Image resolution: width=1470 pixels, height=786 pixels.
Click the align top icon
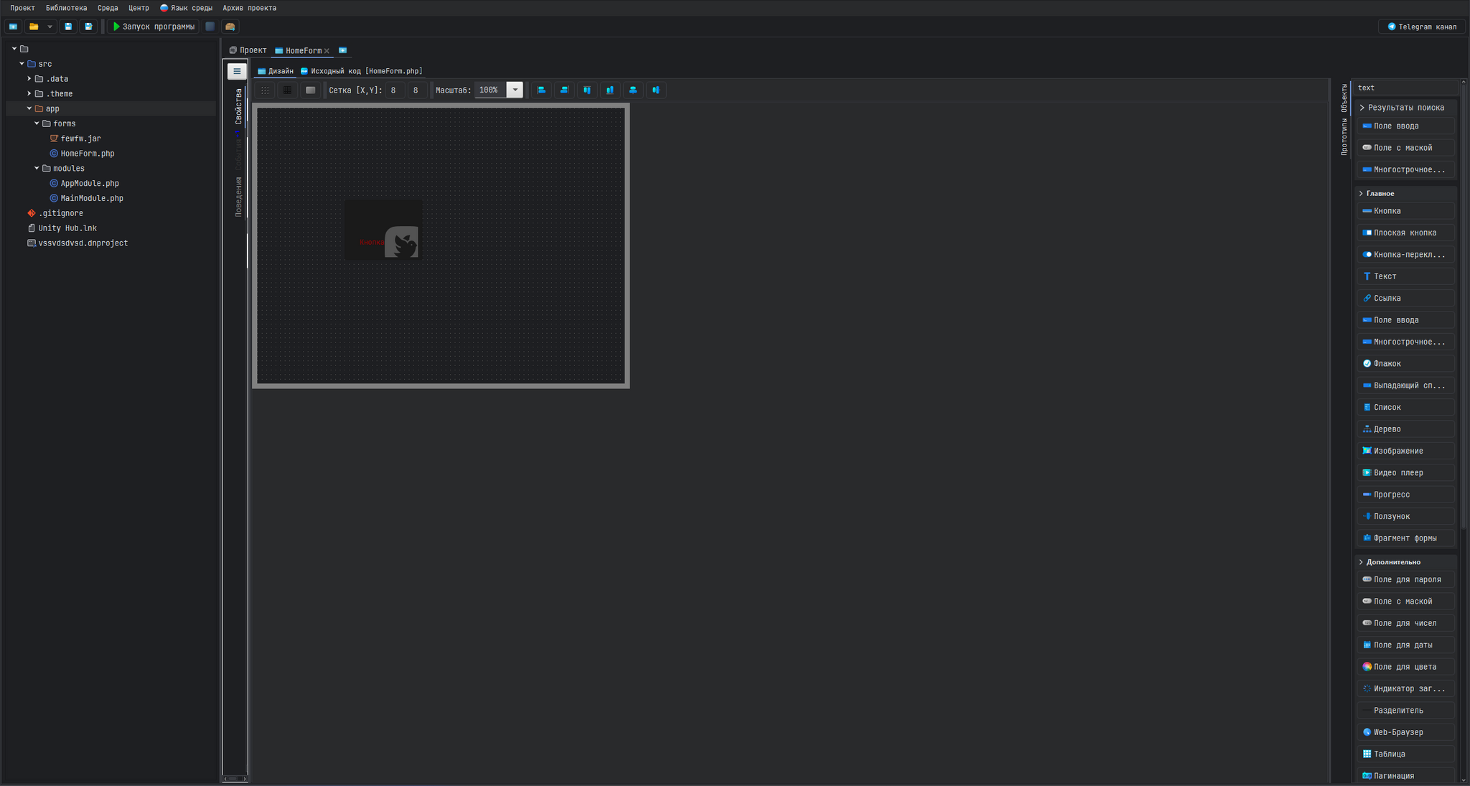[x=587, y=90]
